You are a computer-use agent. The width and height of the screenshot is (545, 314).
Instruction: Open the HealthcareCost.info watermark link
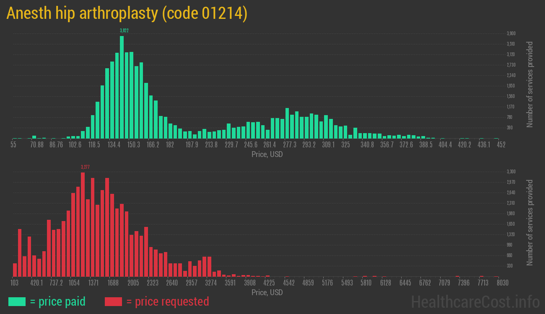click(x=475, y=301)
